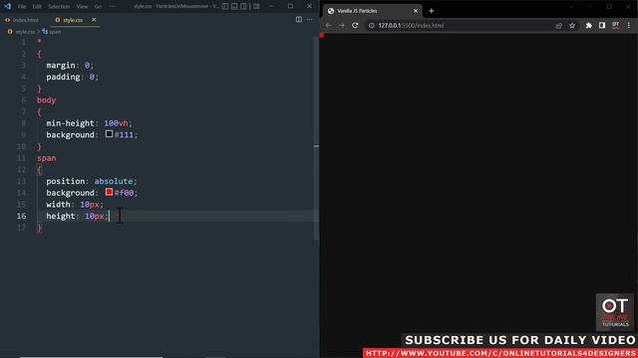
Task: Click the '100vh' value on line 8
Action: pyautogui.click(x=116, y=123)
